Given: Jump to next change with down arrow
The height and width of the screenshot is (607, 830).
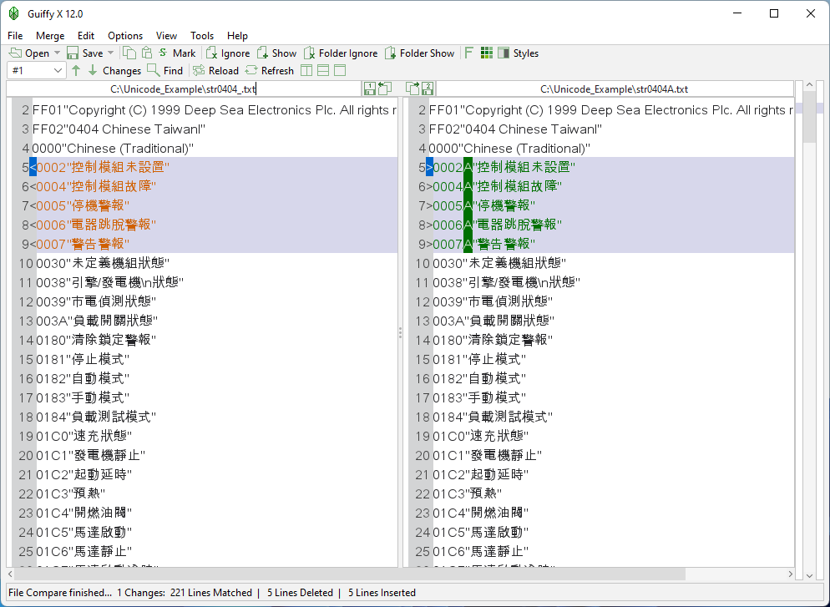Looking at the screenshot, I should tap(93, 71).
